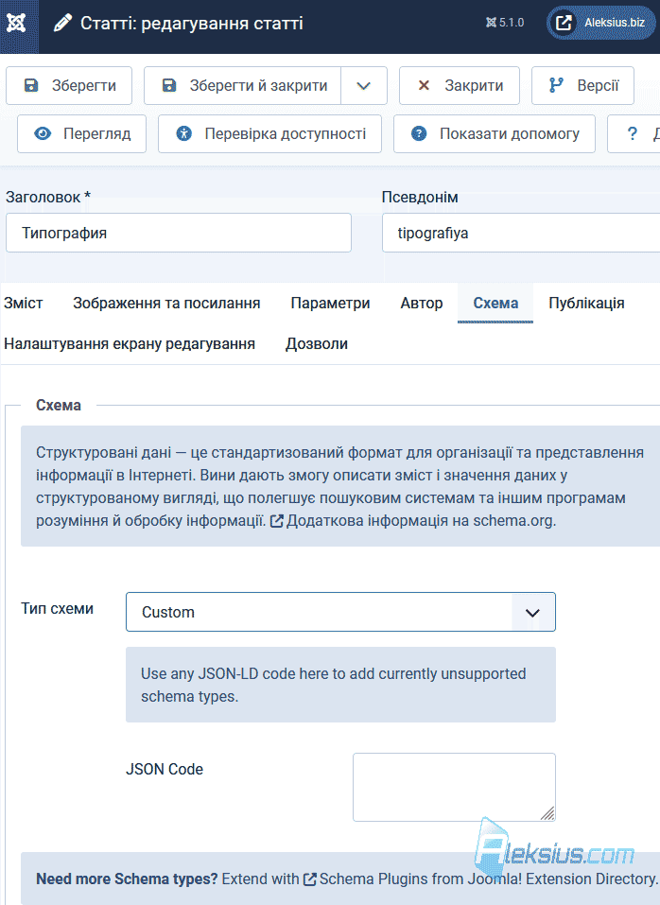660x905 pixels.
Task: Click the Псевдонім field label
Action: click(x=420, y=197)
